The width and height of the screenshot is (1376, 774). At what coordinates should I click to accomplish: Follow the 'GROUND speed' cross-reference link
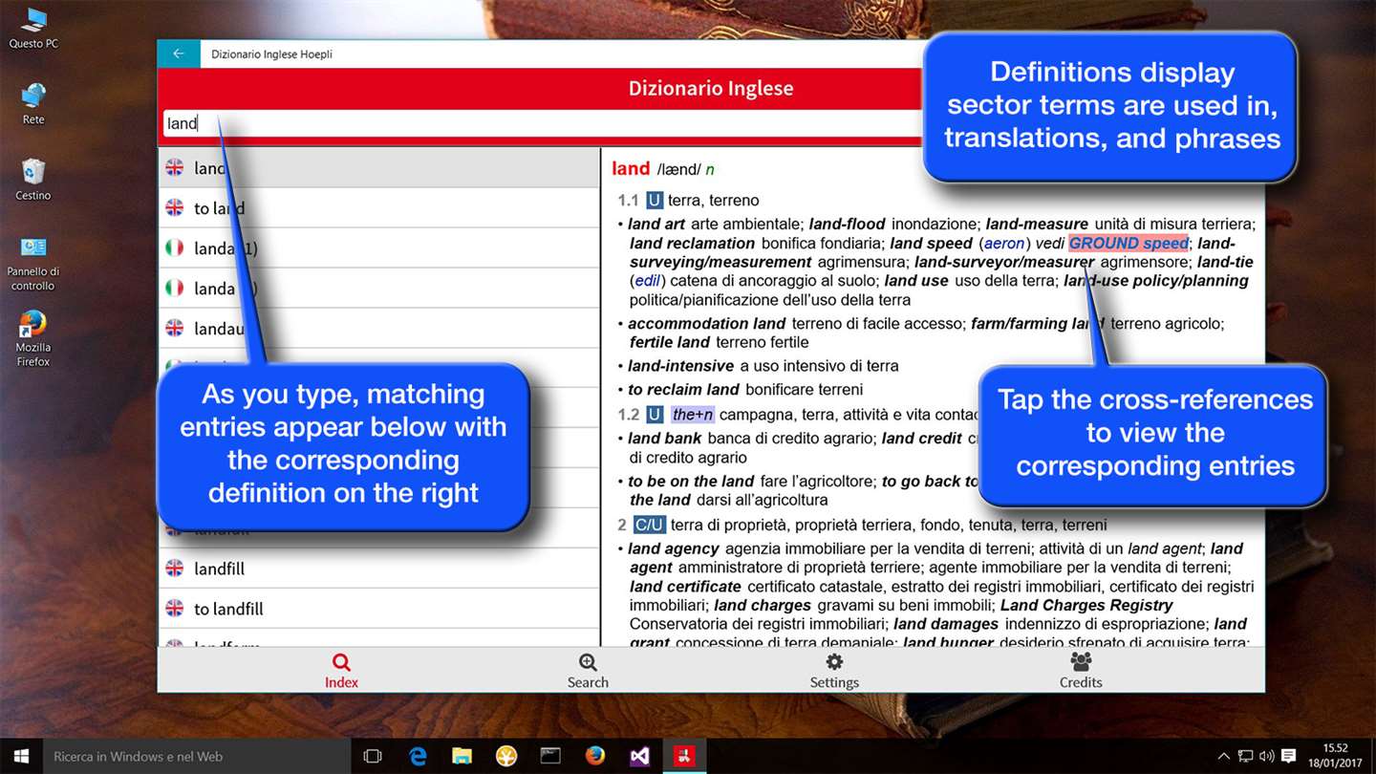coord(1129,244)
